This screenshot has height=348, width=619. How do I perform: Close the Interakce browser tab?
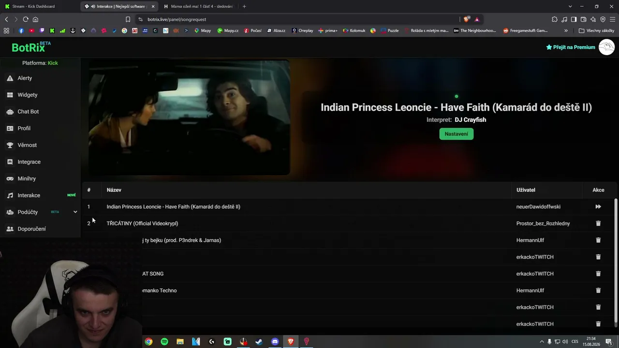[153, 6]
